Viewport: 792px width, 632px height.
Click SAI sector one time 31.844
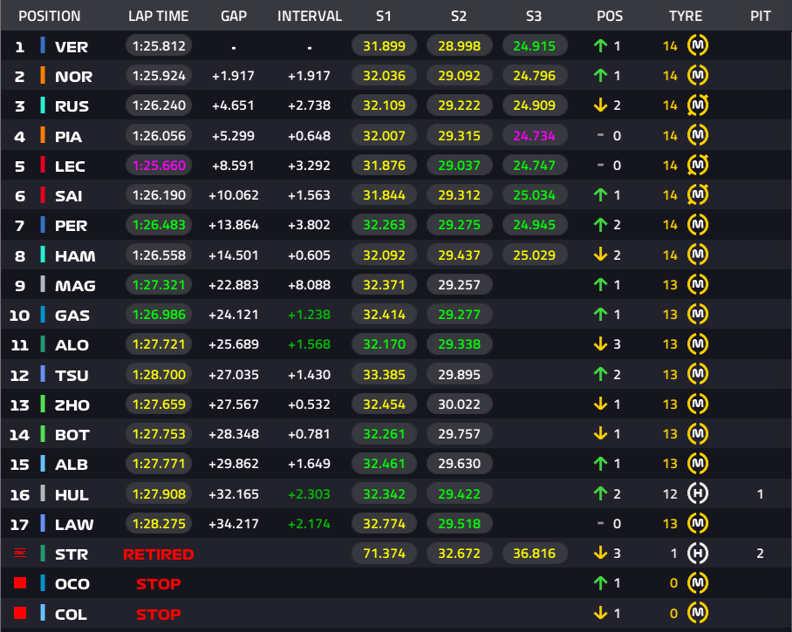[x=384, y=195]
